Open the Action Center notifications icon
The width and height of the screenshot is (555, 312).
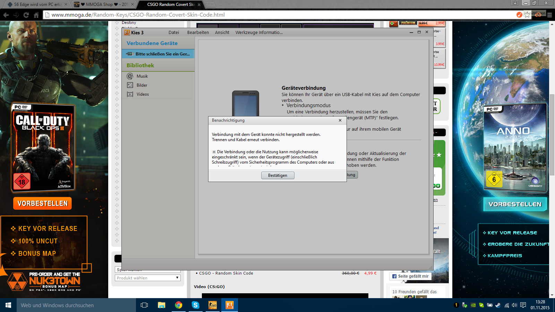pyautogui.click(x=523, y=305)
